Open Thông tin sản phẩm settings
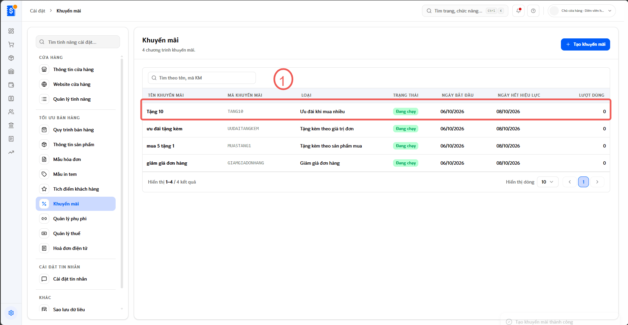 [76, 144]
